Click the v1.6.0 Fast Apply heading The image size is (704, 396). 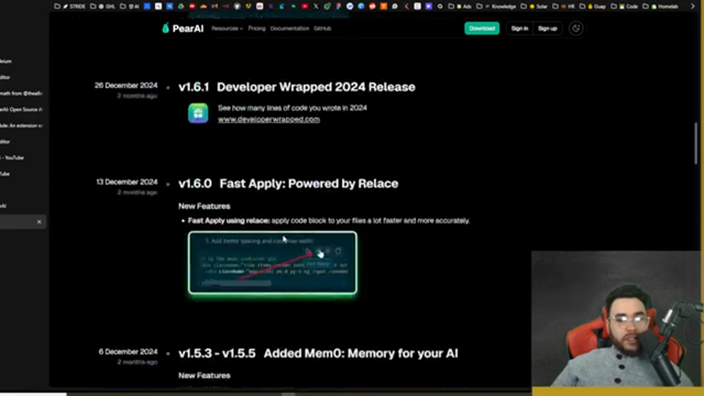pos(288,184)
